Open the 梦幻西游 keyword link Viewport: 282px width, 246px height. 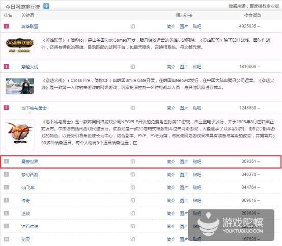[30, 174]
